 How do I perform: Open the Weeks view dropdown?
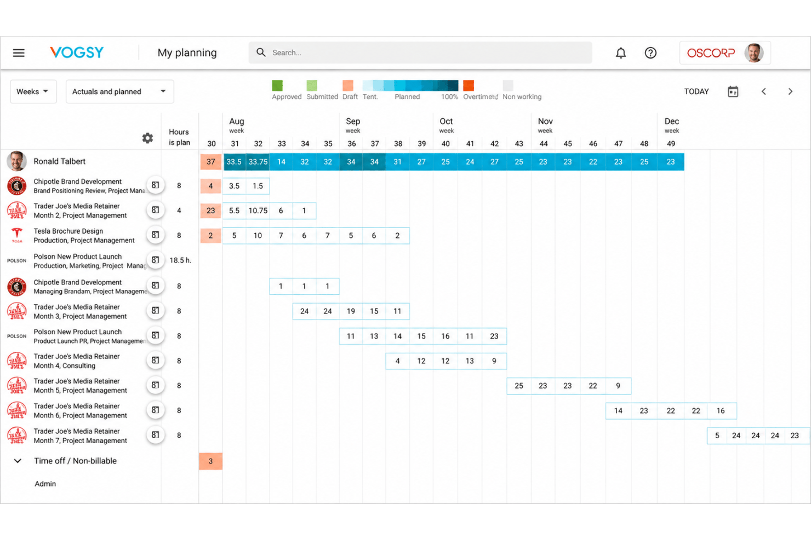[x=33, y=91]
